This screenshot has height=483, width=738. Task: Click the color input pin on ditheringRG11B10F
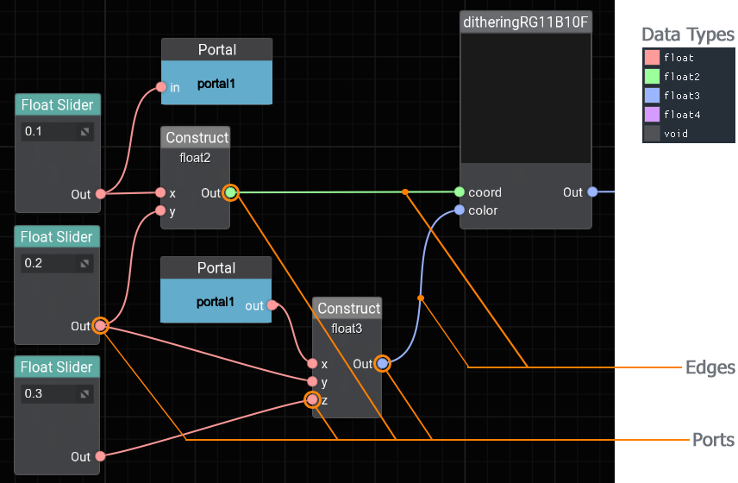coord(460,210)
